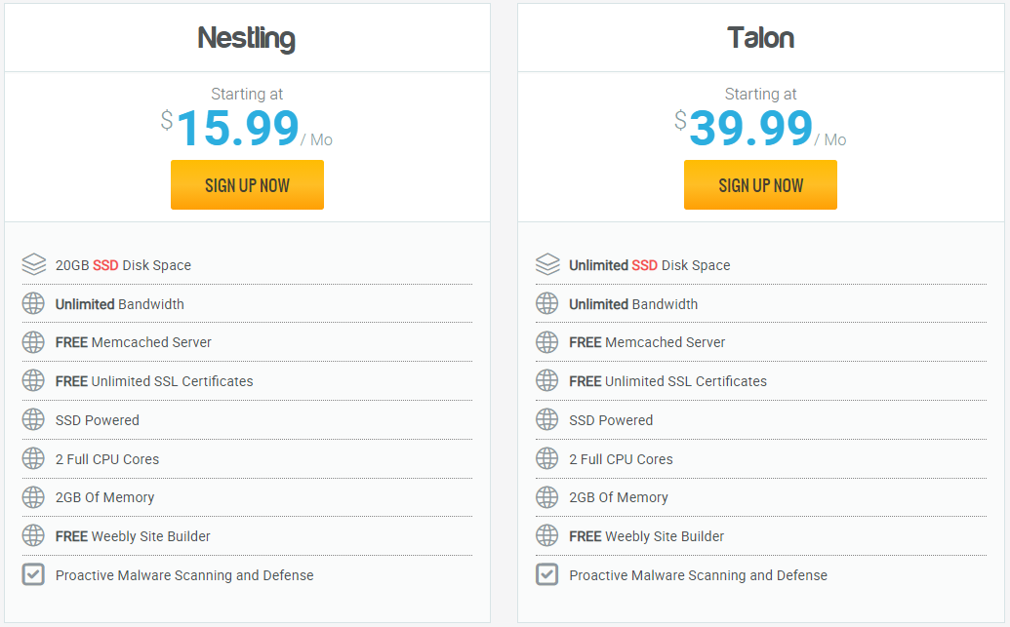The width and height of the screenshot is (1010, 627).
Task: Click globe icon beside Talon Weebly Site Builder
Action: [547, 535]
